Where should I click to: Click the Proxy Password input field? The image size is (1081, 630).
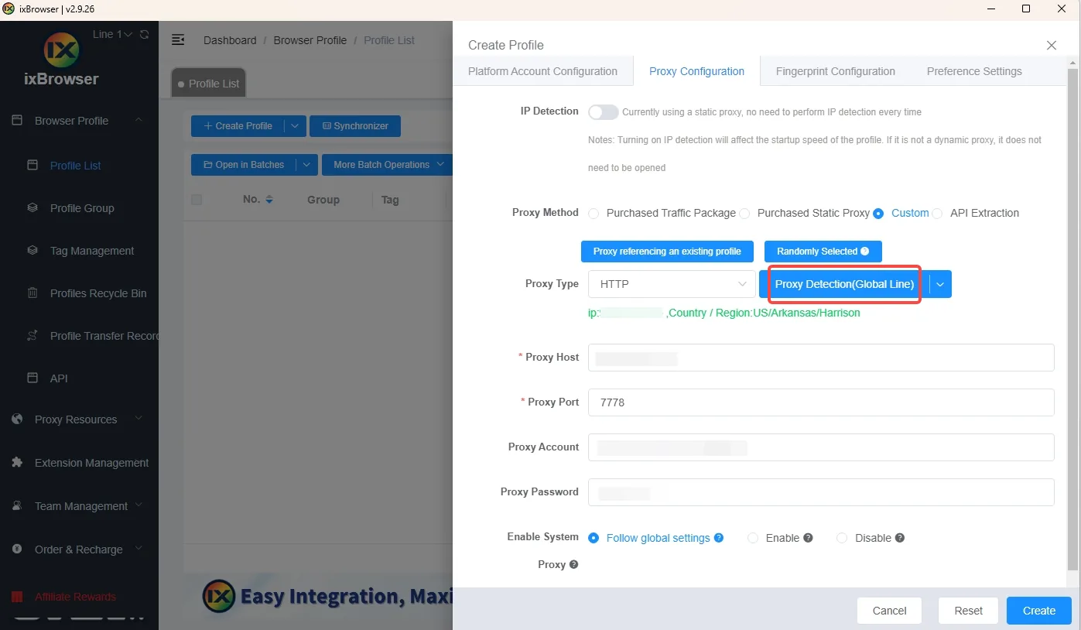point(821,492)
